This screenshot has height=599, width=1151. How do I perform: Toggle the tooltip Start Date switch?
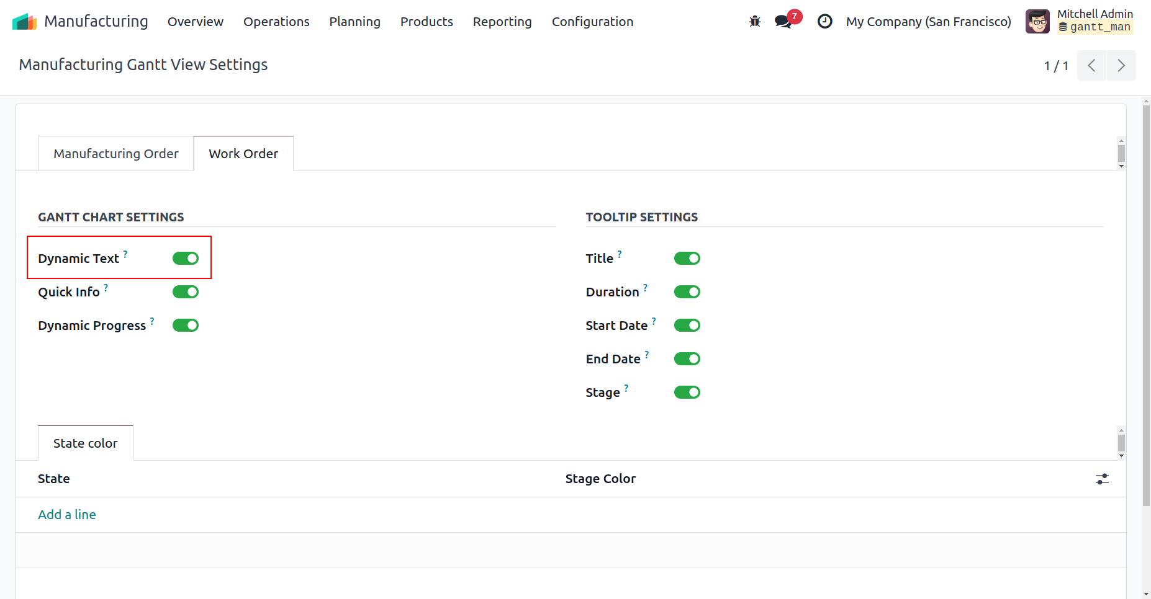pyautogui.click(x=687, y=326)
